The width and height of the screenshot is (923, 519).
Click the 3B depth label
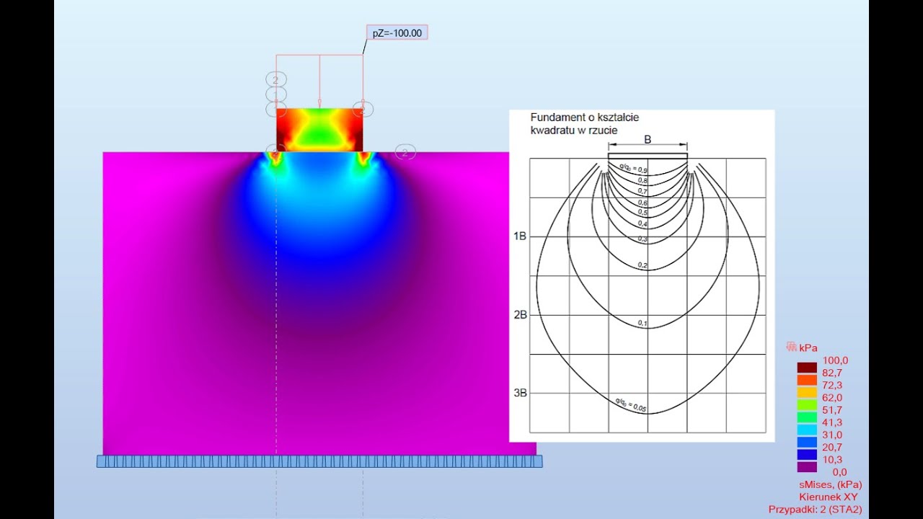click(x=520, y=394)
